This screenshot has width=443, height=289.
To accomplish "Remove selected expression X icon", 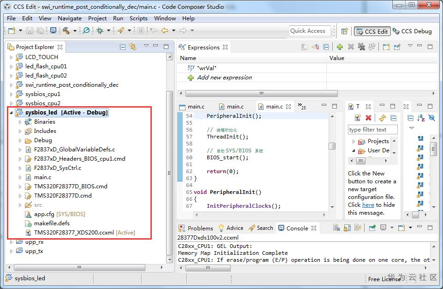I will point(351,47).
